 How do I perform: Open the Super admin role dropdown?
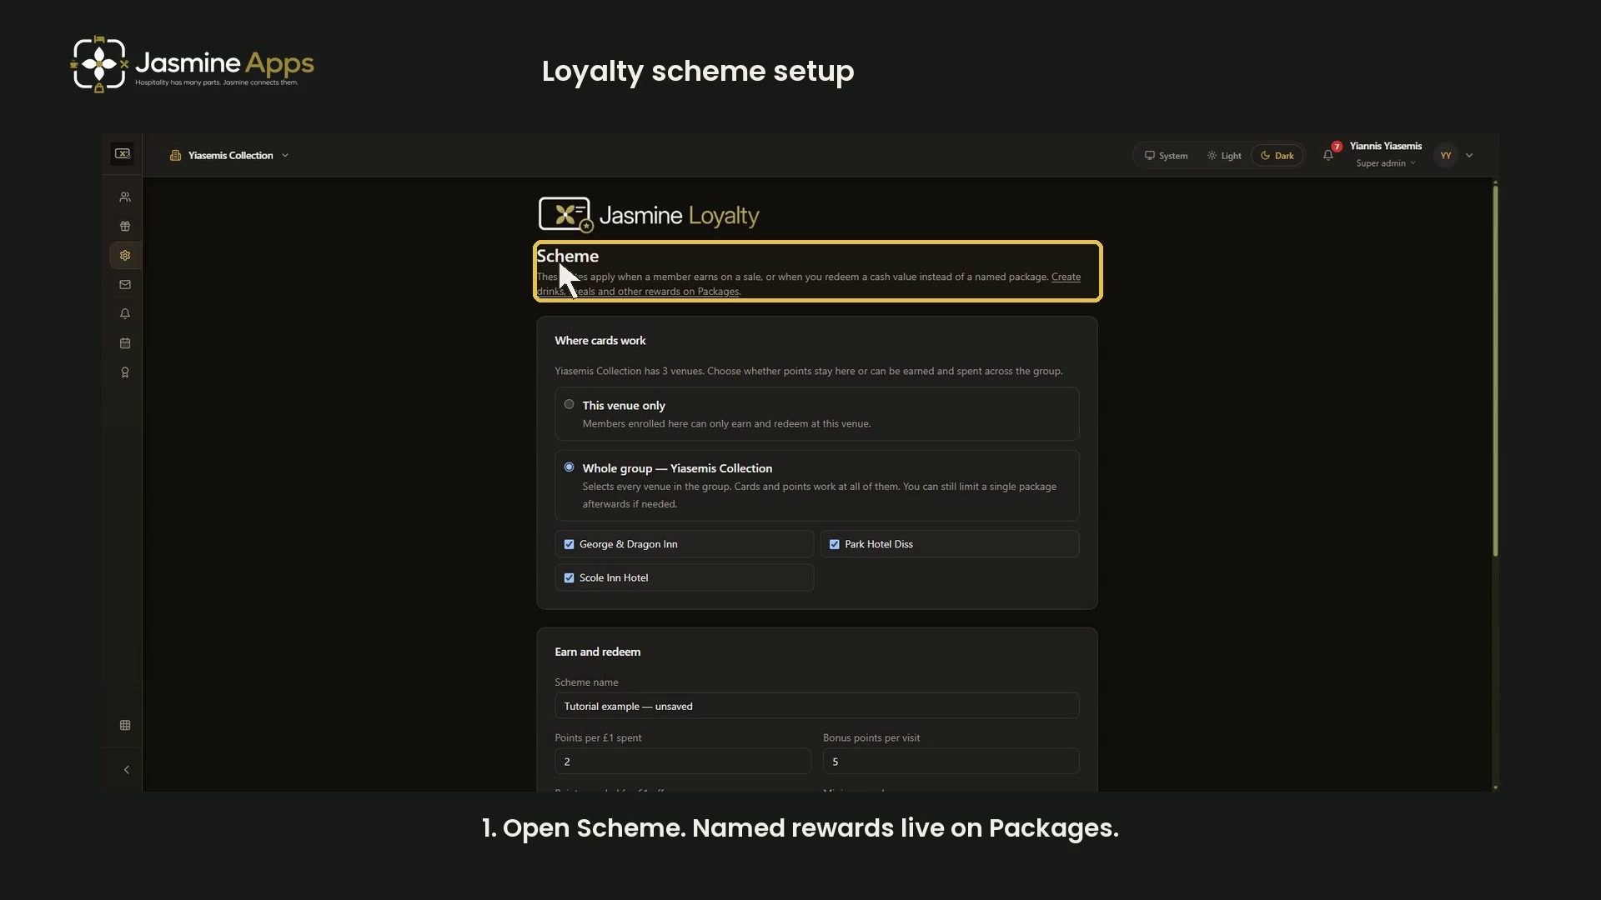pos(1385,163)
